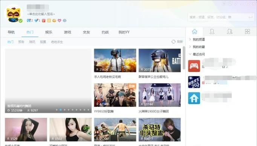Open the red gamepad recent channel
This screenshot has width=257, height=146.
[194, 66]
